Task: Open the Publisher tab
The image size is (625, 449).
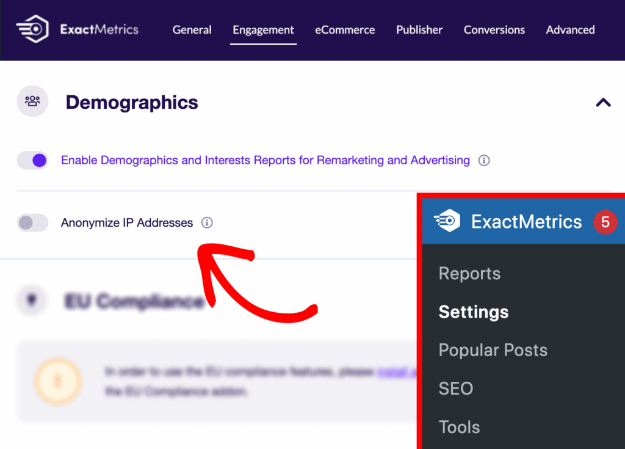Action: click(x=419, y=30)
